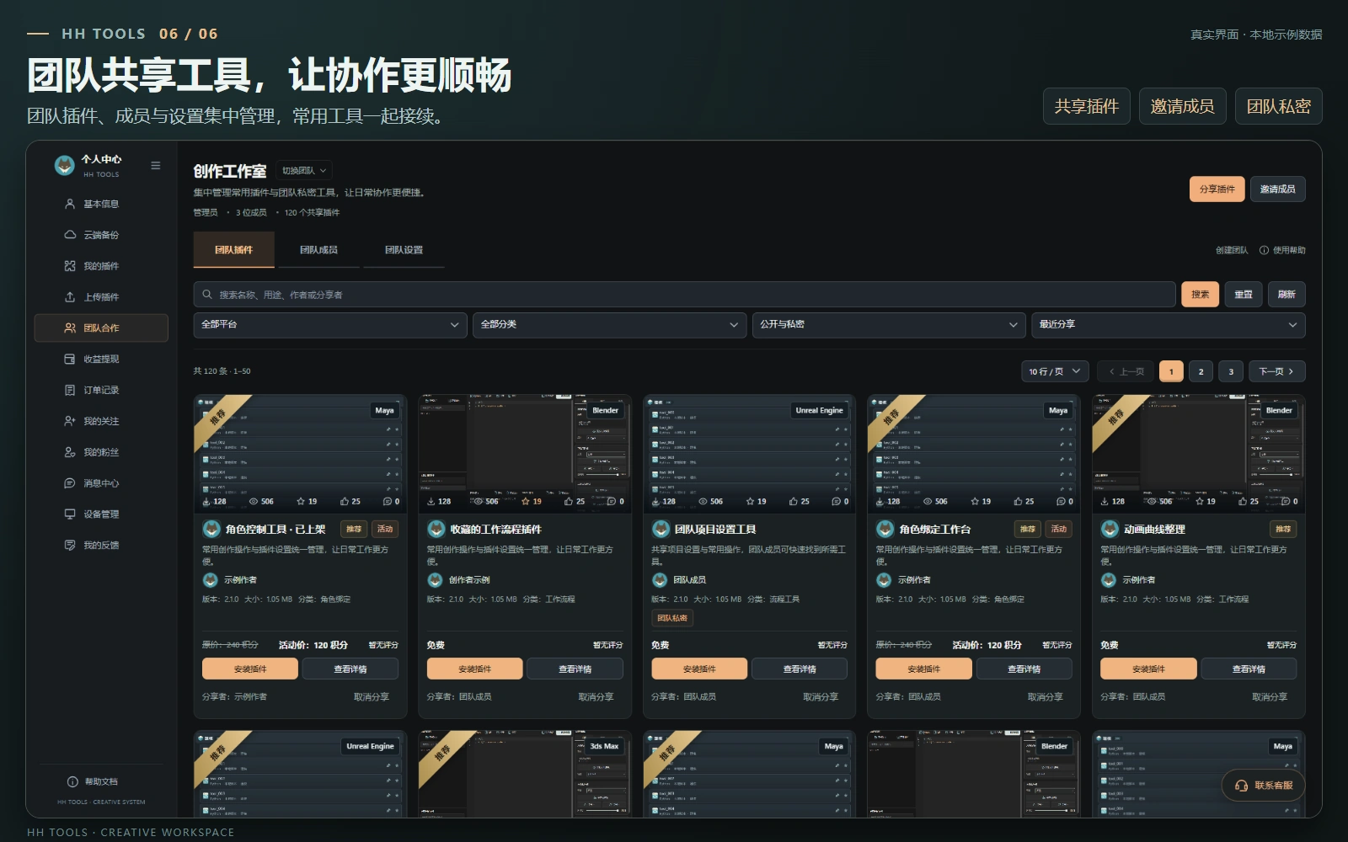Open the 最近分享 sort dropdown
This screenshot has width=1348, height=842.
(x=1169, y=325)
